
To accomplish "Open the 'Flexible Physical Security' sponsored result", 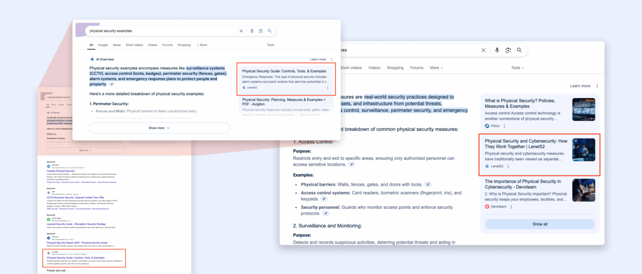I will click(x=61, y=171).
